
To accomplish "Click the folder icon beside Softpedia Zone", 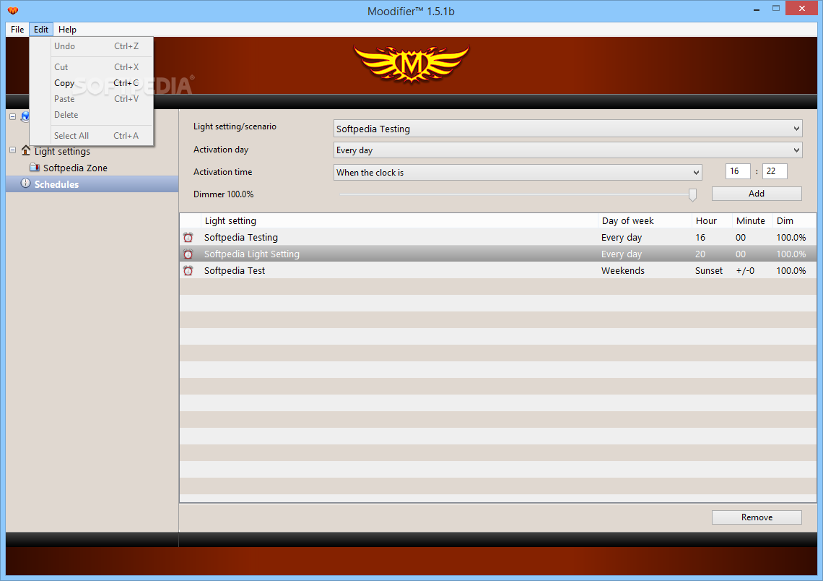I will coord(35,168).
